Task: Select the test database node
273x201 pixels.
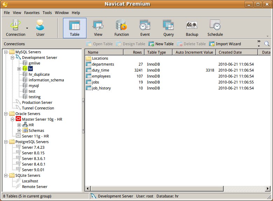Action: pos(32,91)
